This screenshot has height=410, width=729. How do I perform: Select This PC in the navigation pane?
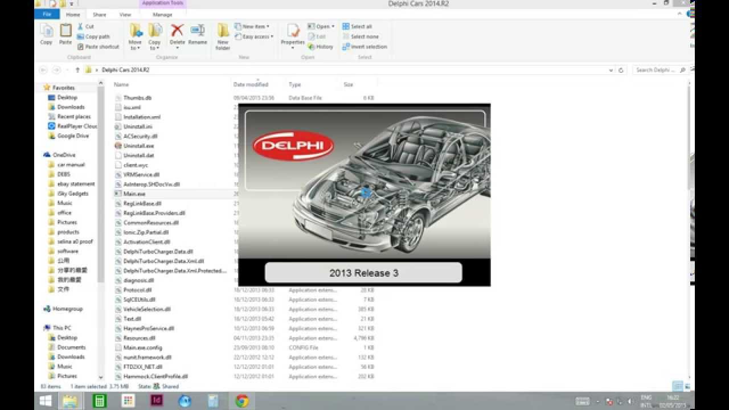(62, 328)
